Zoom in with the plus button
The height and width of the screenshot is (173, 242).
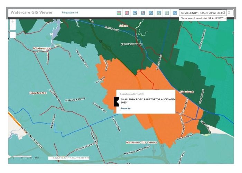tap(13, 21)
